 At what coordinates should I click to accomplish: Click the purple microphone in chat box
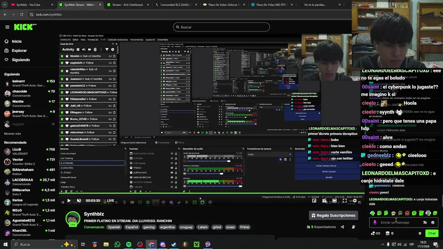[375, 222]
